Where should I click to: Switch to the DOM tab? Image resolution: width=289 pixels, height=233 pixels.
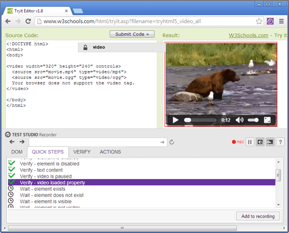pyautogui.click(x=17, y=152)
